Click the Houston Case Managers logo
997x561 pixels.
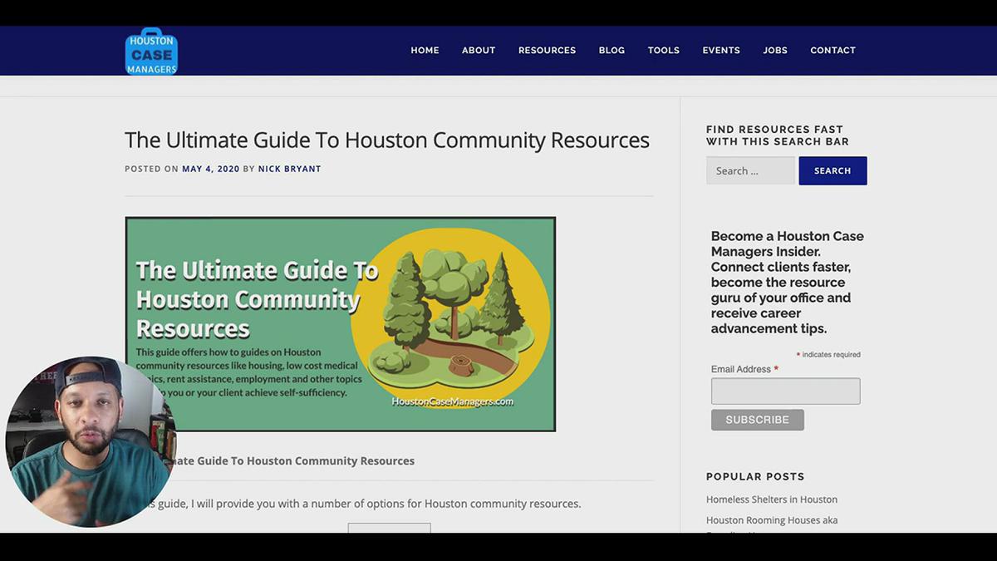coord(151,51)
